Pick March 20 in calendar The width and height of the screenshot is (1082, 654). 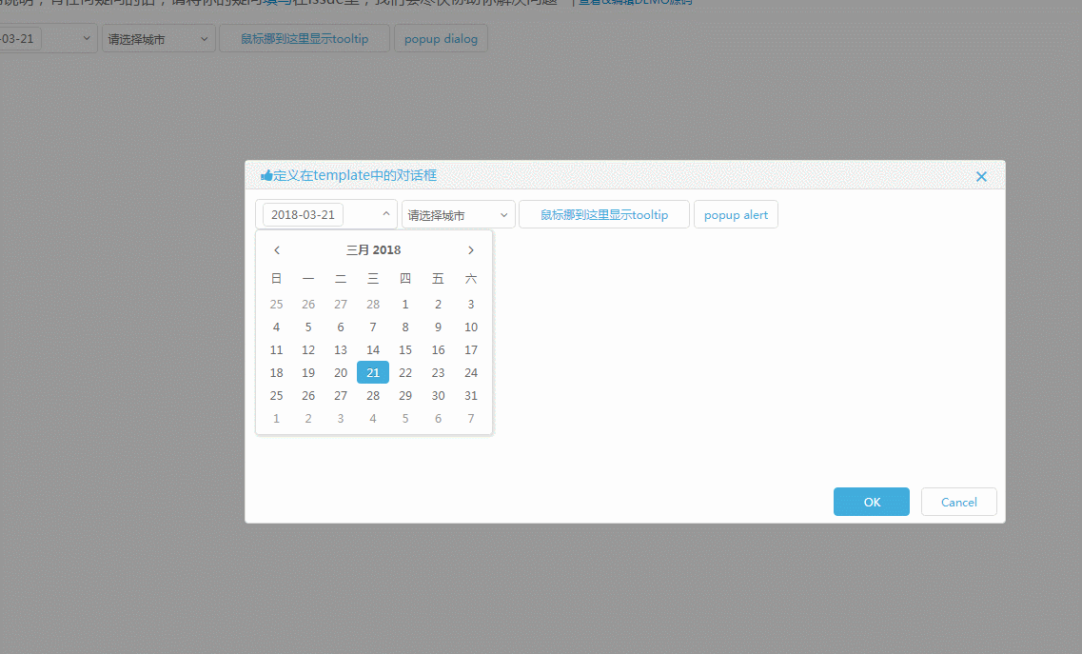(340, 373)
